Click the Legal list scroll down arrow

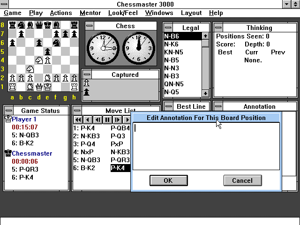tap(205, 93)
